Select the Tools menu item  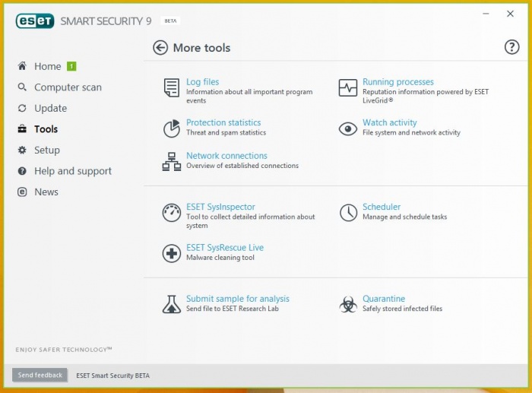tap(46, 129)
